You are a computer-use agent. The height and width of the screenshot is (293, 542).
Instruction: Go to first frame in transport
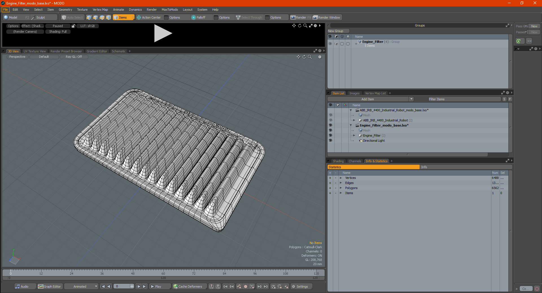103,287
